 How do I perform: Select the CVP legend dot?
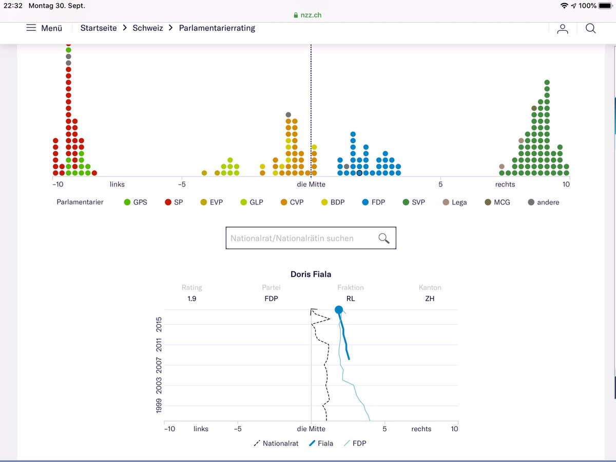tap(284, 202)
